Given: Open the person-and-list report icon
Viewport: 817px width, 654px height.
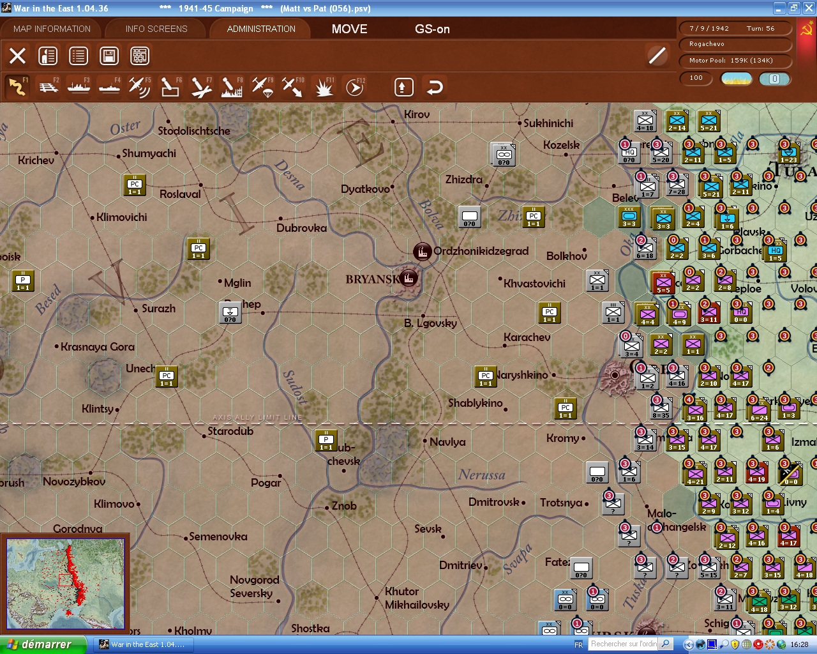Looking at the screenshot, I should [48, 56].
